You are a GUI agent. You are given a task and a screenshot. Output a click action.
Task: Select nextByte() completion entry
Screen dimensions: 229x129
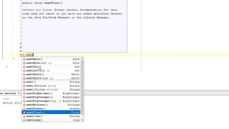[x=51, y=59]
